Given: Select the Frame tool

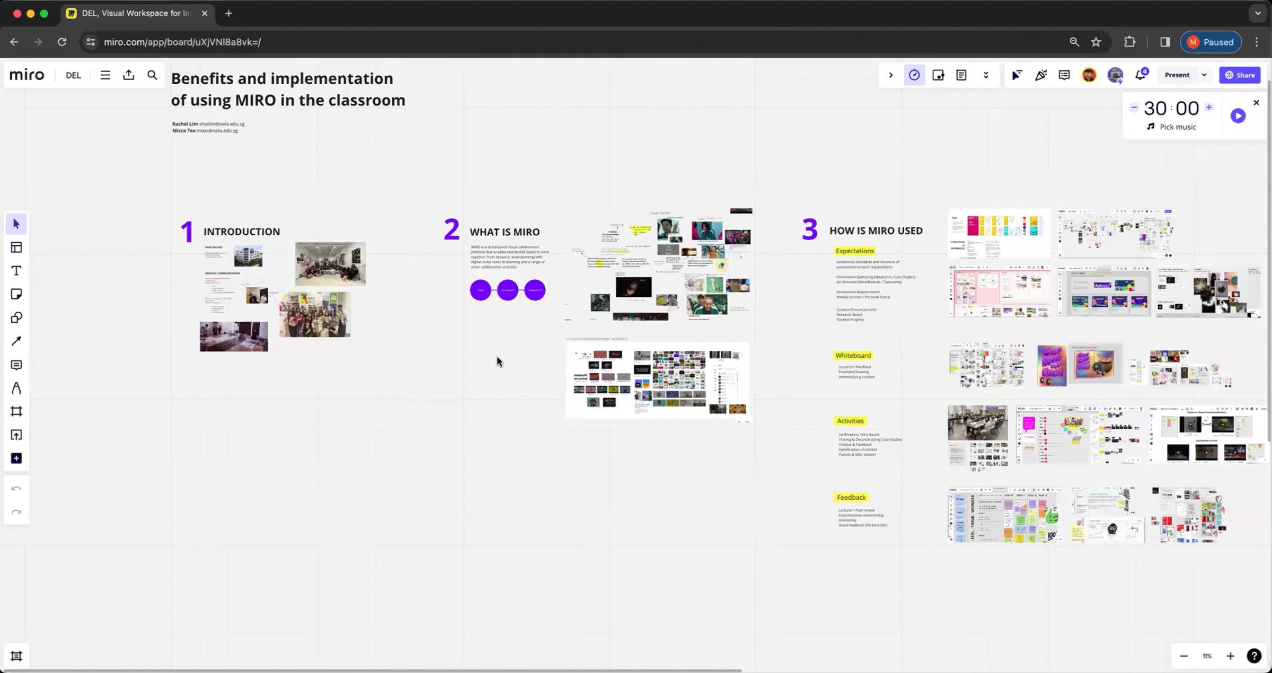Looking at the screenshot, I should click(16, 412).
